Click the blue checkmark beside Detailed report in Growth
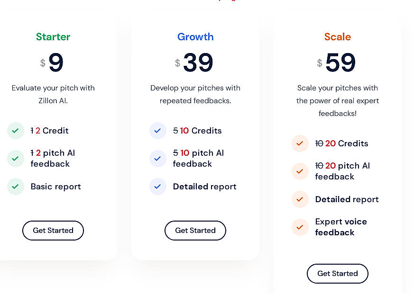Image resolution: width=414 pixels, height=294 pixels. point(158,187)
